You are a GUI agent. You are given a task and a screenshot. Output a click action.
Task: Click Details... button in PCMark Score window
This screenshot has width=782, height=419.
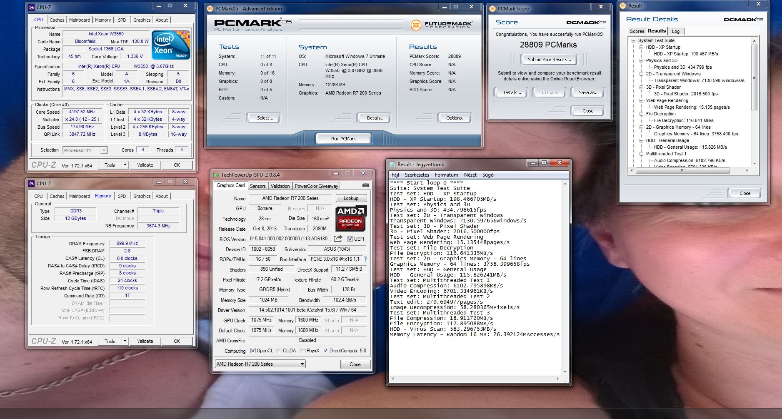(x=512, y=92)
